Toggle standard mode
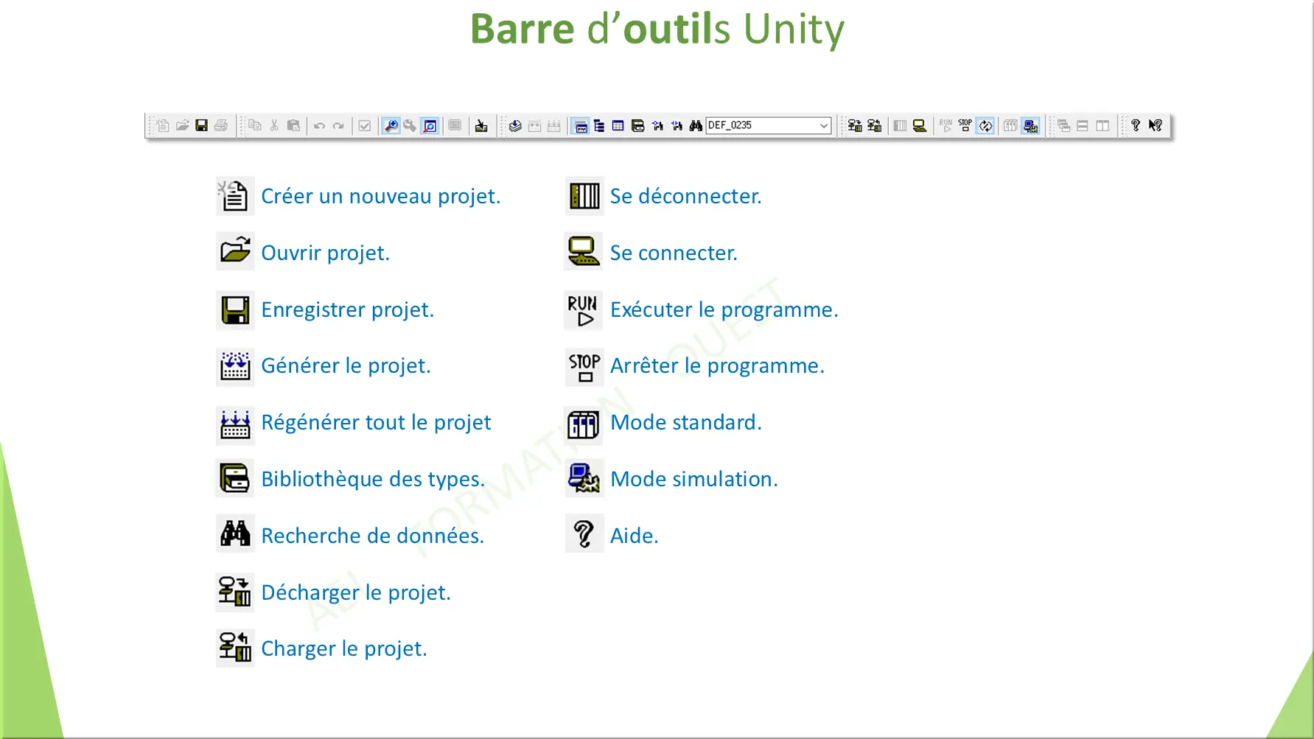Screen dimensions: 1314x739 tap(1010, 125)
